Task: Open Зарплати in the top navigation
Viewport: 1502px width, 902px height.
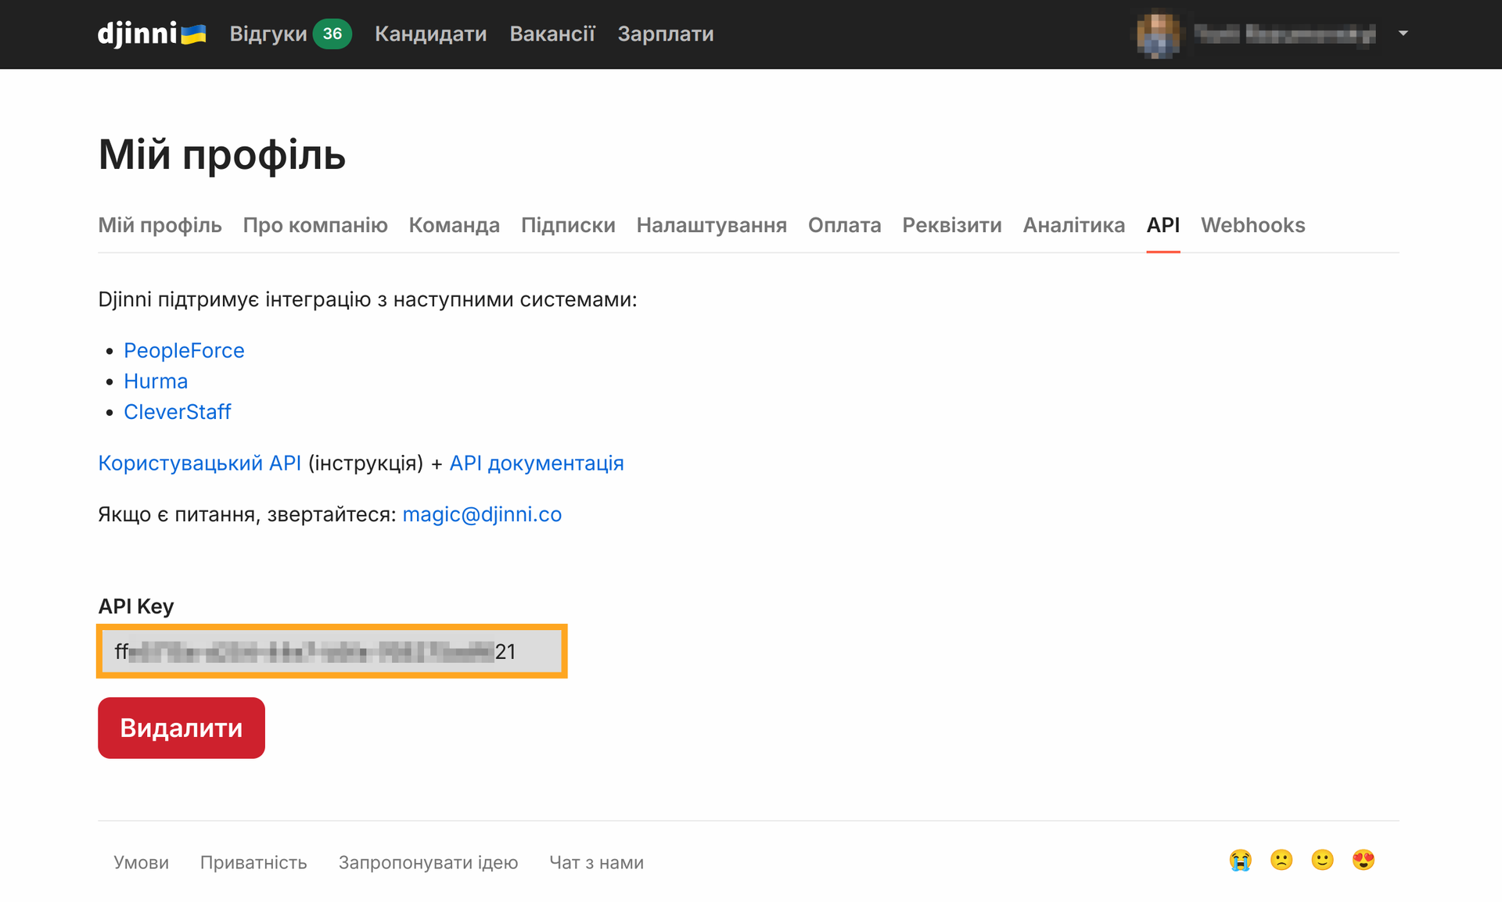Action: (x=666, y=34)
